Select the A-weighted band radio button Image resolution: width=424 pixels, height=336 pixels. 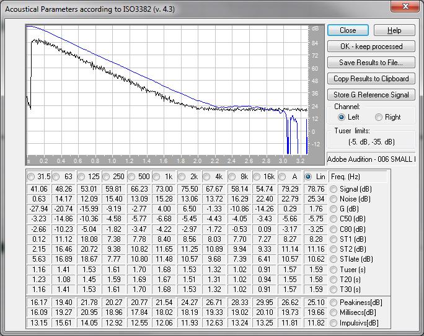click(x=282, y=177)
